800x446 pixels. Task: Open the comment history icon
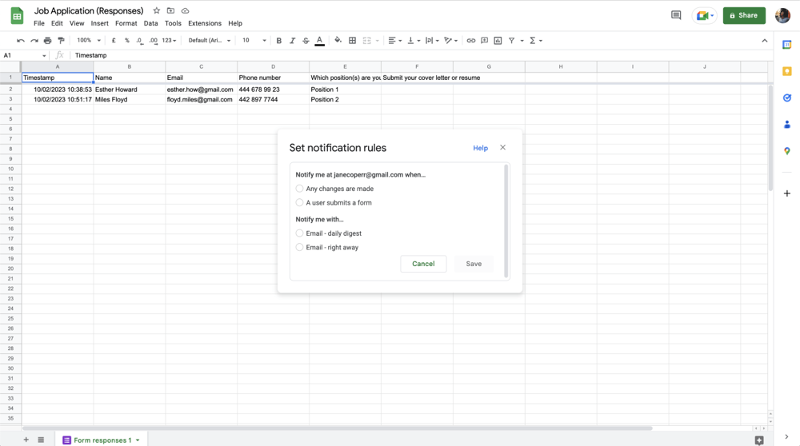676,15
